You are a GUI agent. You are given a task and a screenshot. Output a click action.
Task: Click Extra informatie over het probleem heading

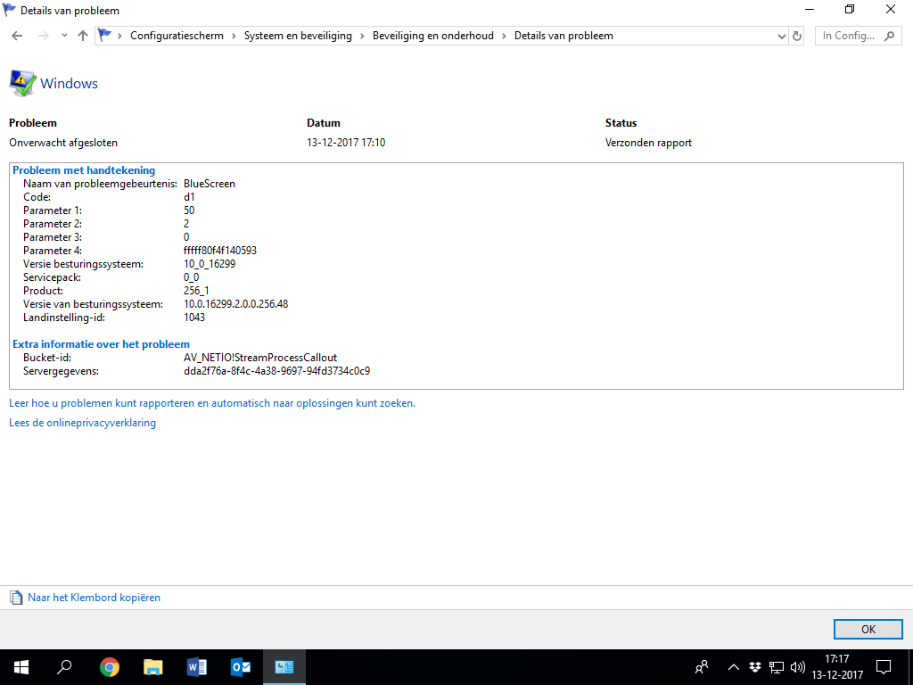(x=102, y=344)
